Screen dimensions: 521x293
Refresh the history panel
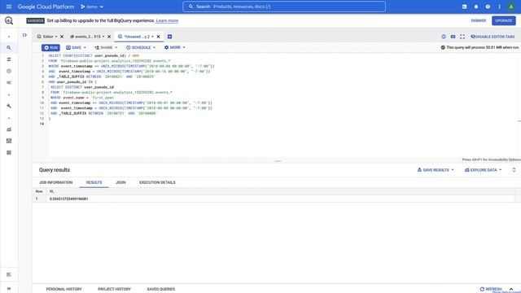coord(491,289)
